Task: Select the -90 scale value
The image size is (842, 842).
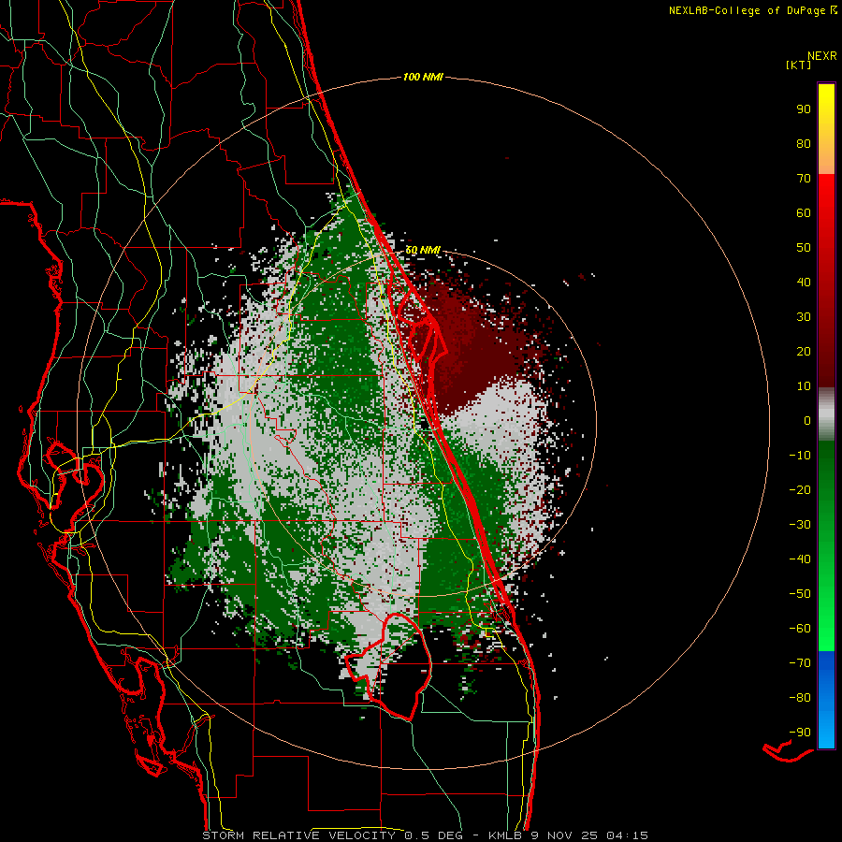Action: (x=800, y=733)
